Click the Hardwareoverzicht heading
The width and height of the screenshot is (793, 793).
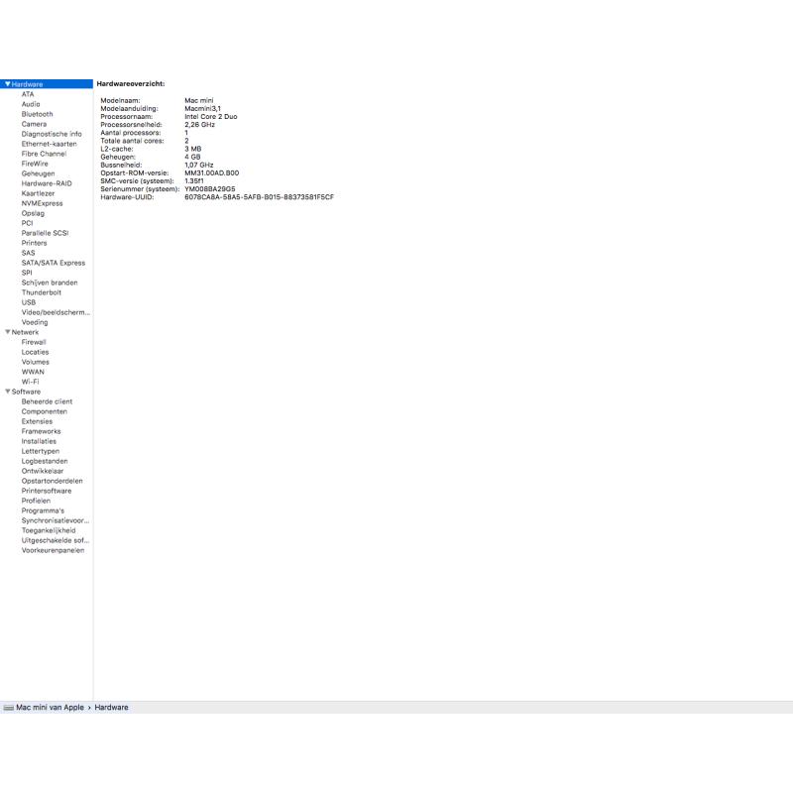click(x=131, y=84)
